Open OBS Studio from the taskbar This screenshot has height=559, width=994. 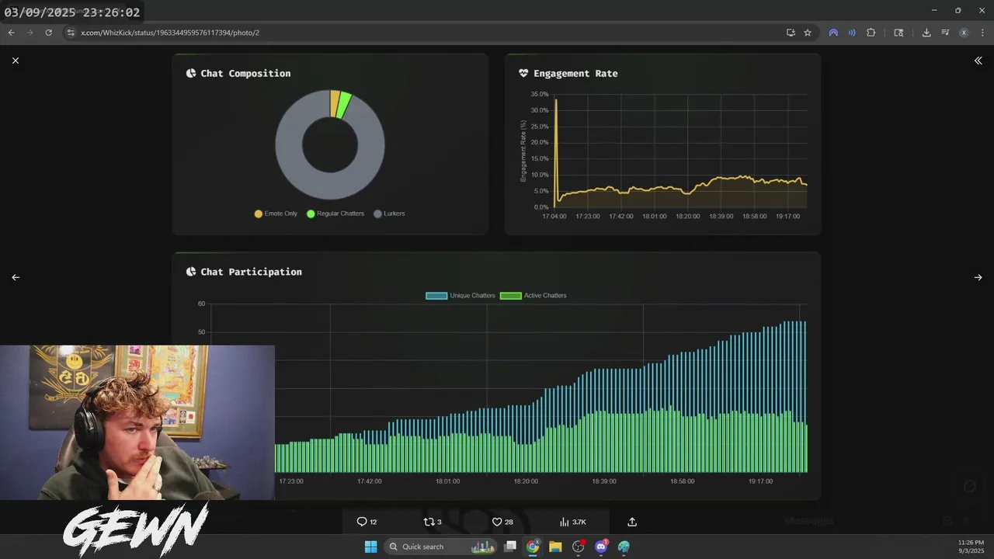578,547
